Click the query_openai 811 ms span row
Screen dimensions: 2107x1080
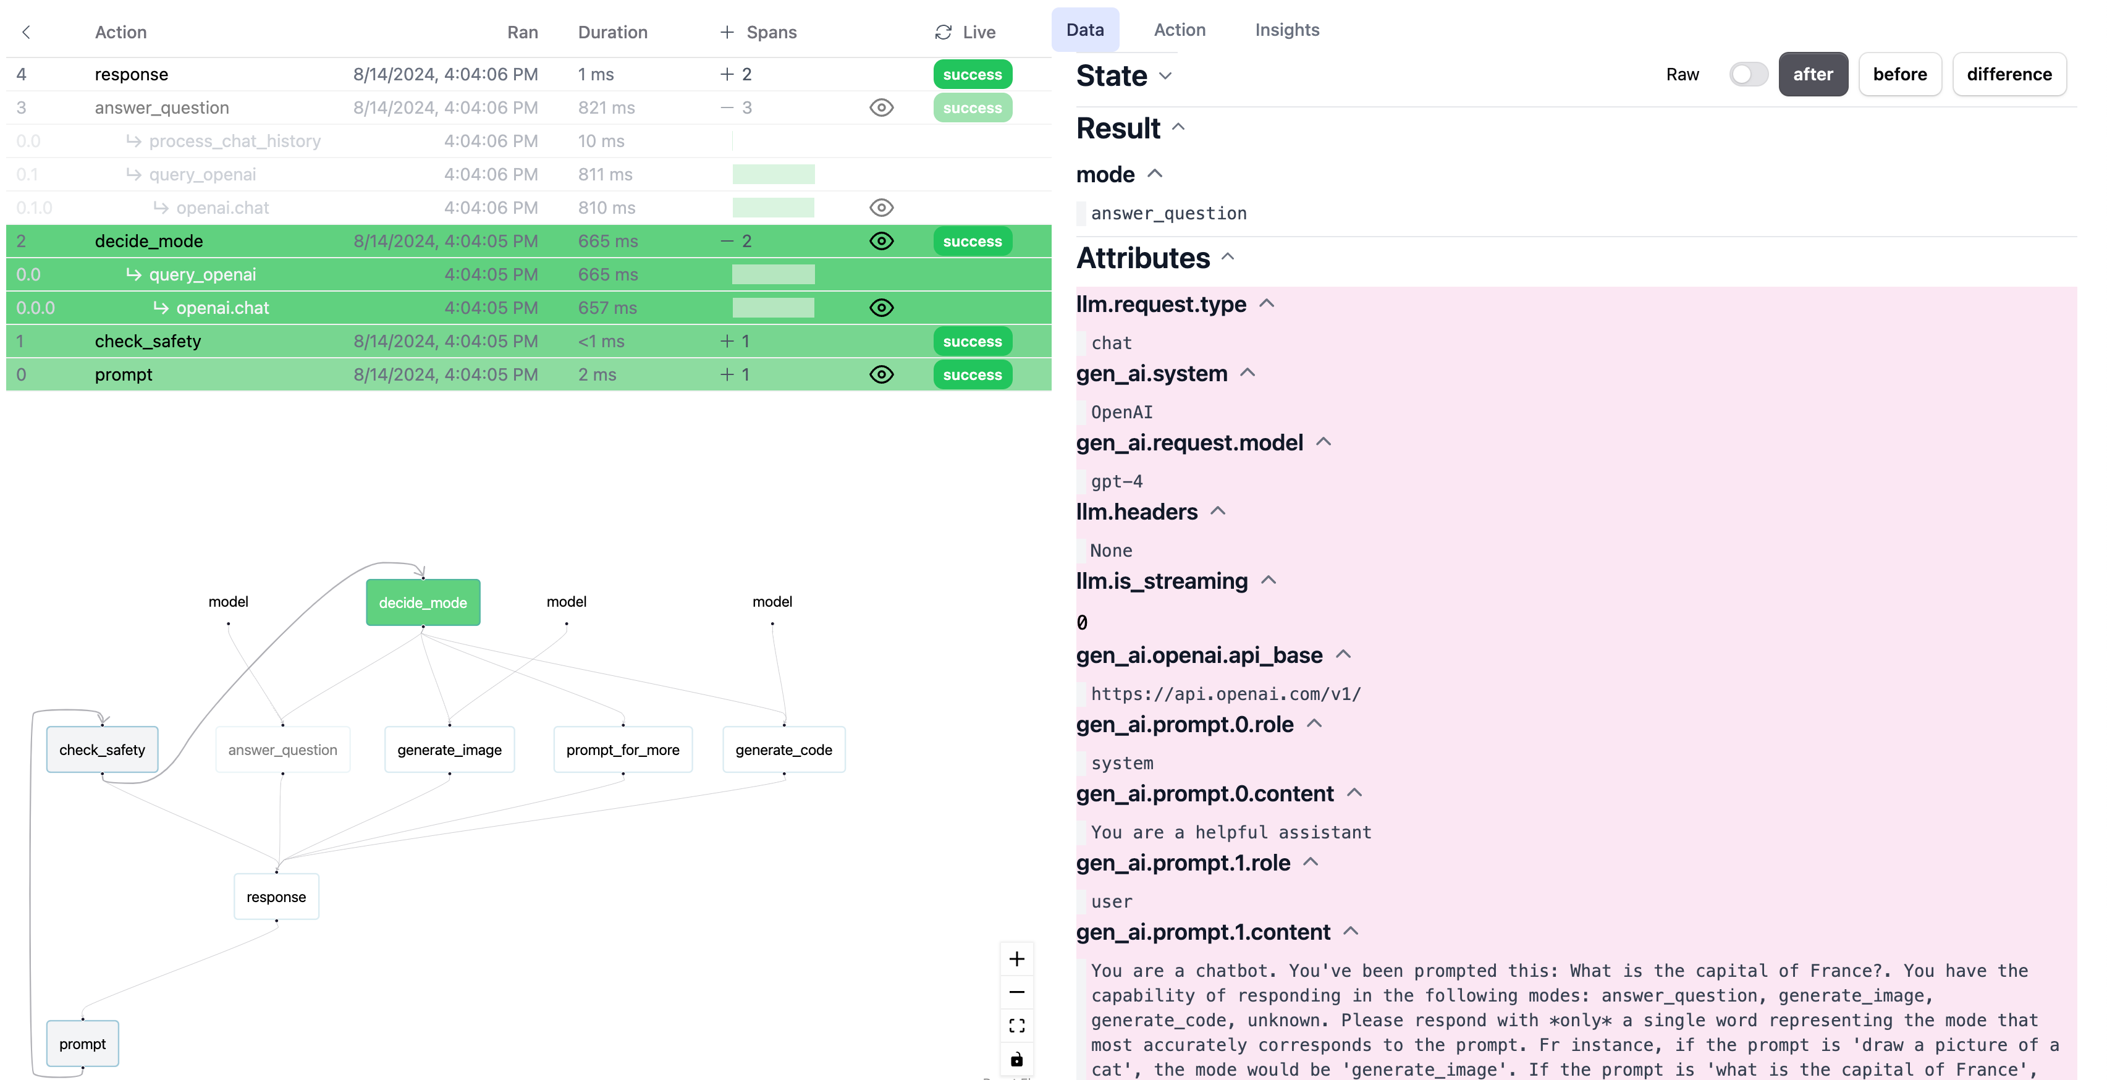click(x=528, y=174)
